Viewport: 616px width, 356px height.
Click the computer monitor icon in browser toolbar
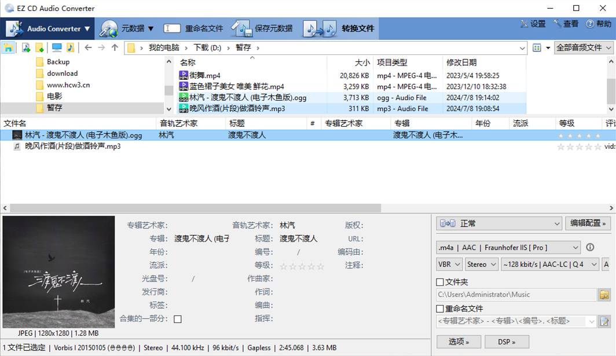(56, 47)
